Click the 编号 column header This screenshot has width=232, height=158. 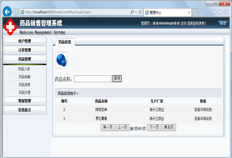[x=64, y=101]
